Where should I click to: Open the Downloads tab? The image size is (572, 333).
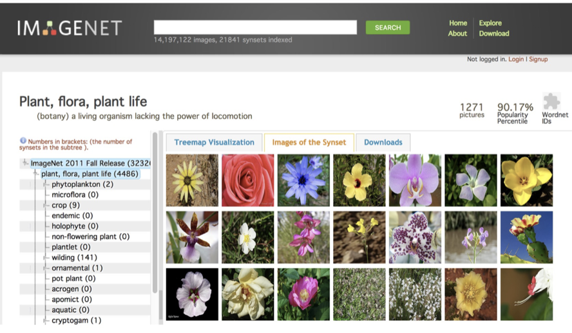[383, 142]
